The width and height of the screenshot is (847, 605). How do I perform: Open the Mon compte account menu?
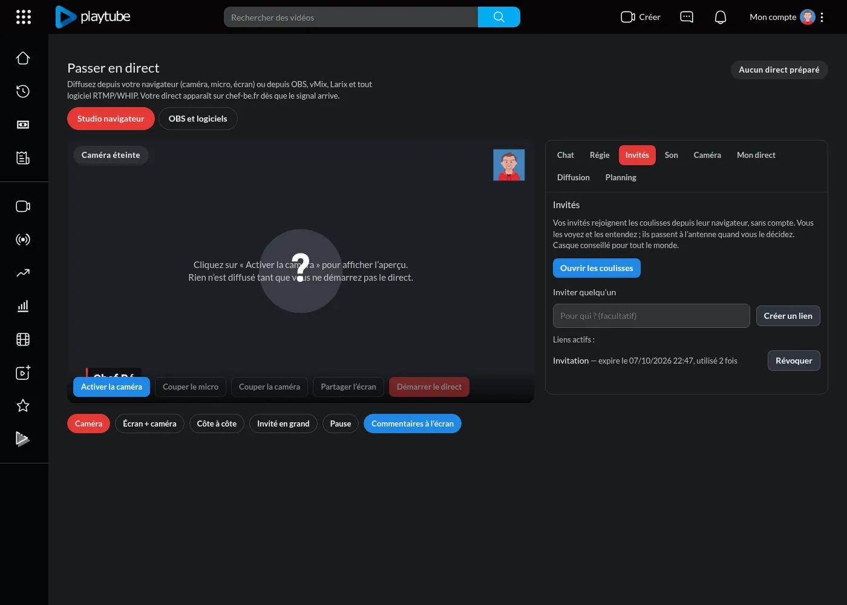click(x=782, y=17)
